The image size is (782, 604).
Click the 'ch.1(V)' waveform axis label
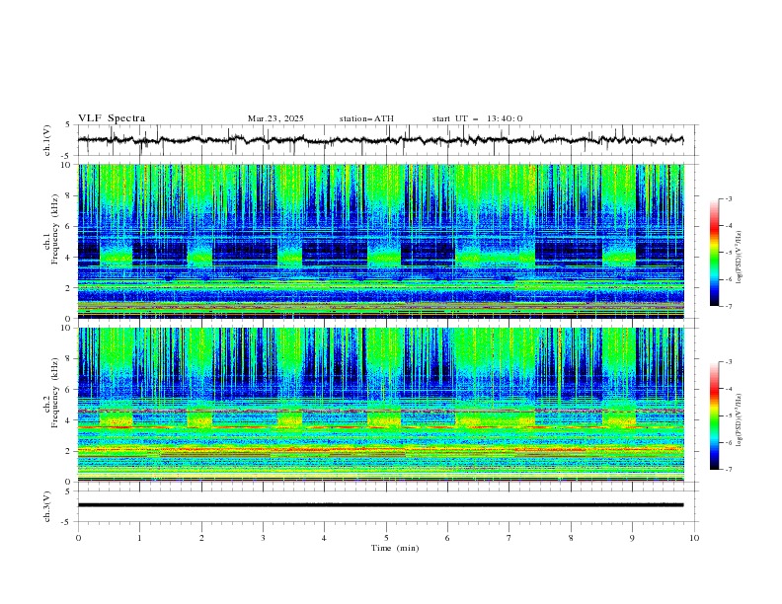(47, 140)
